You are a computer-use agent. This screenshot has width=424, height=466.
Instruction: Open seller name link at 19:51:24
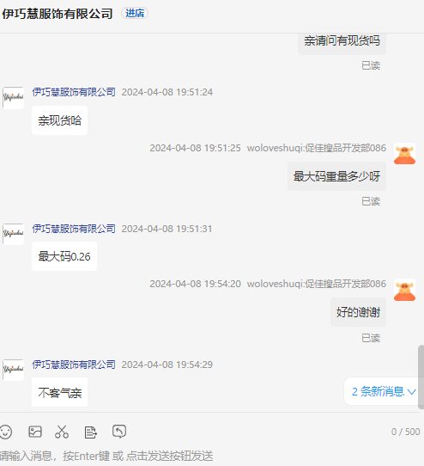[74, 92]
